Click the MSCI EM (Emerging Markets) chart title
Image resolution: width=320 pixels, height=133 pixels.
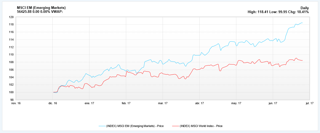click(x=41, y=8)
